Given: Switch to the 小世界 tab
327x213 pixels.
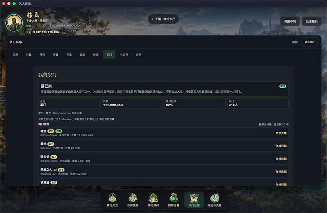Looking at the screenshot, I should point(124,55).
